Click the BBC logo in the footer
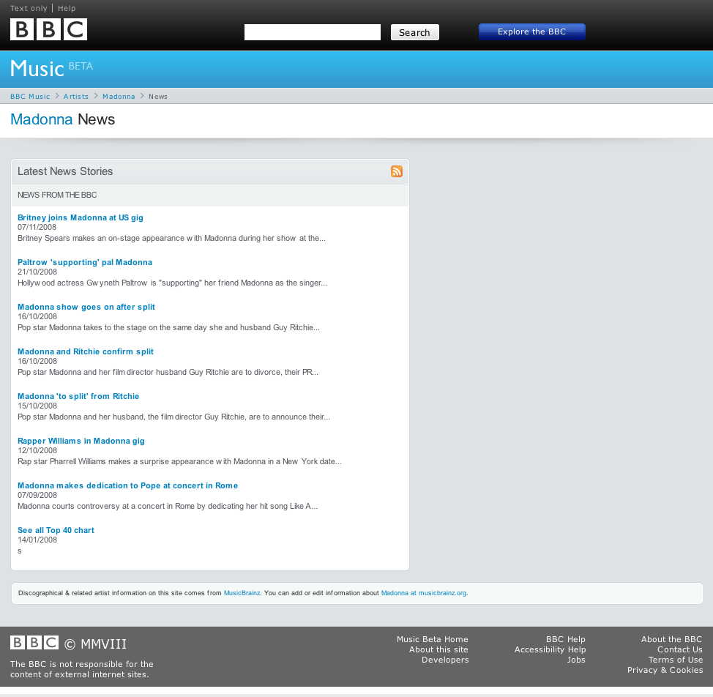713x697 pixels. pos(34,642)
